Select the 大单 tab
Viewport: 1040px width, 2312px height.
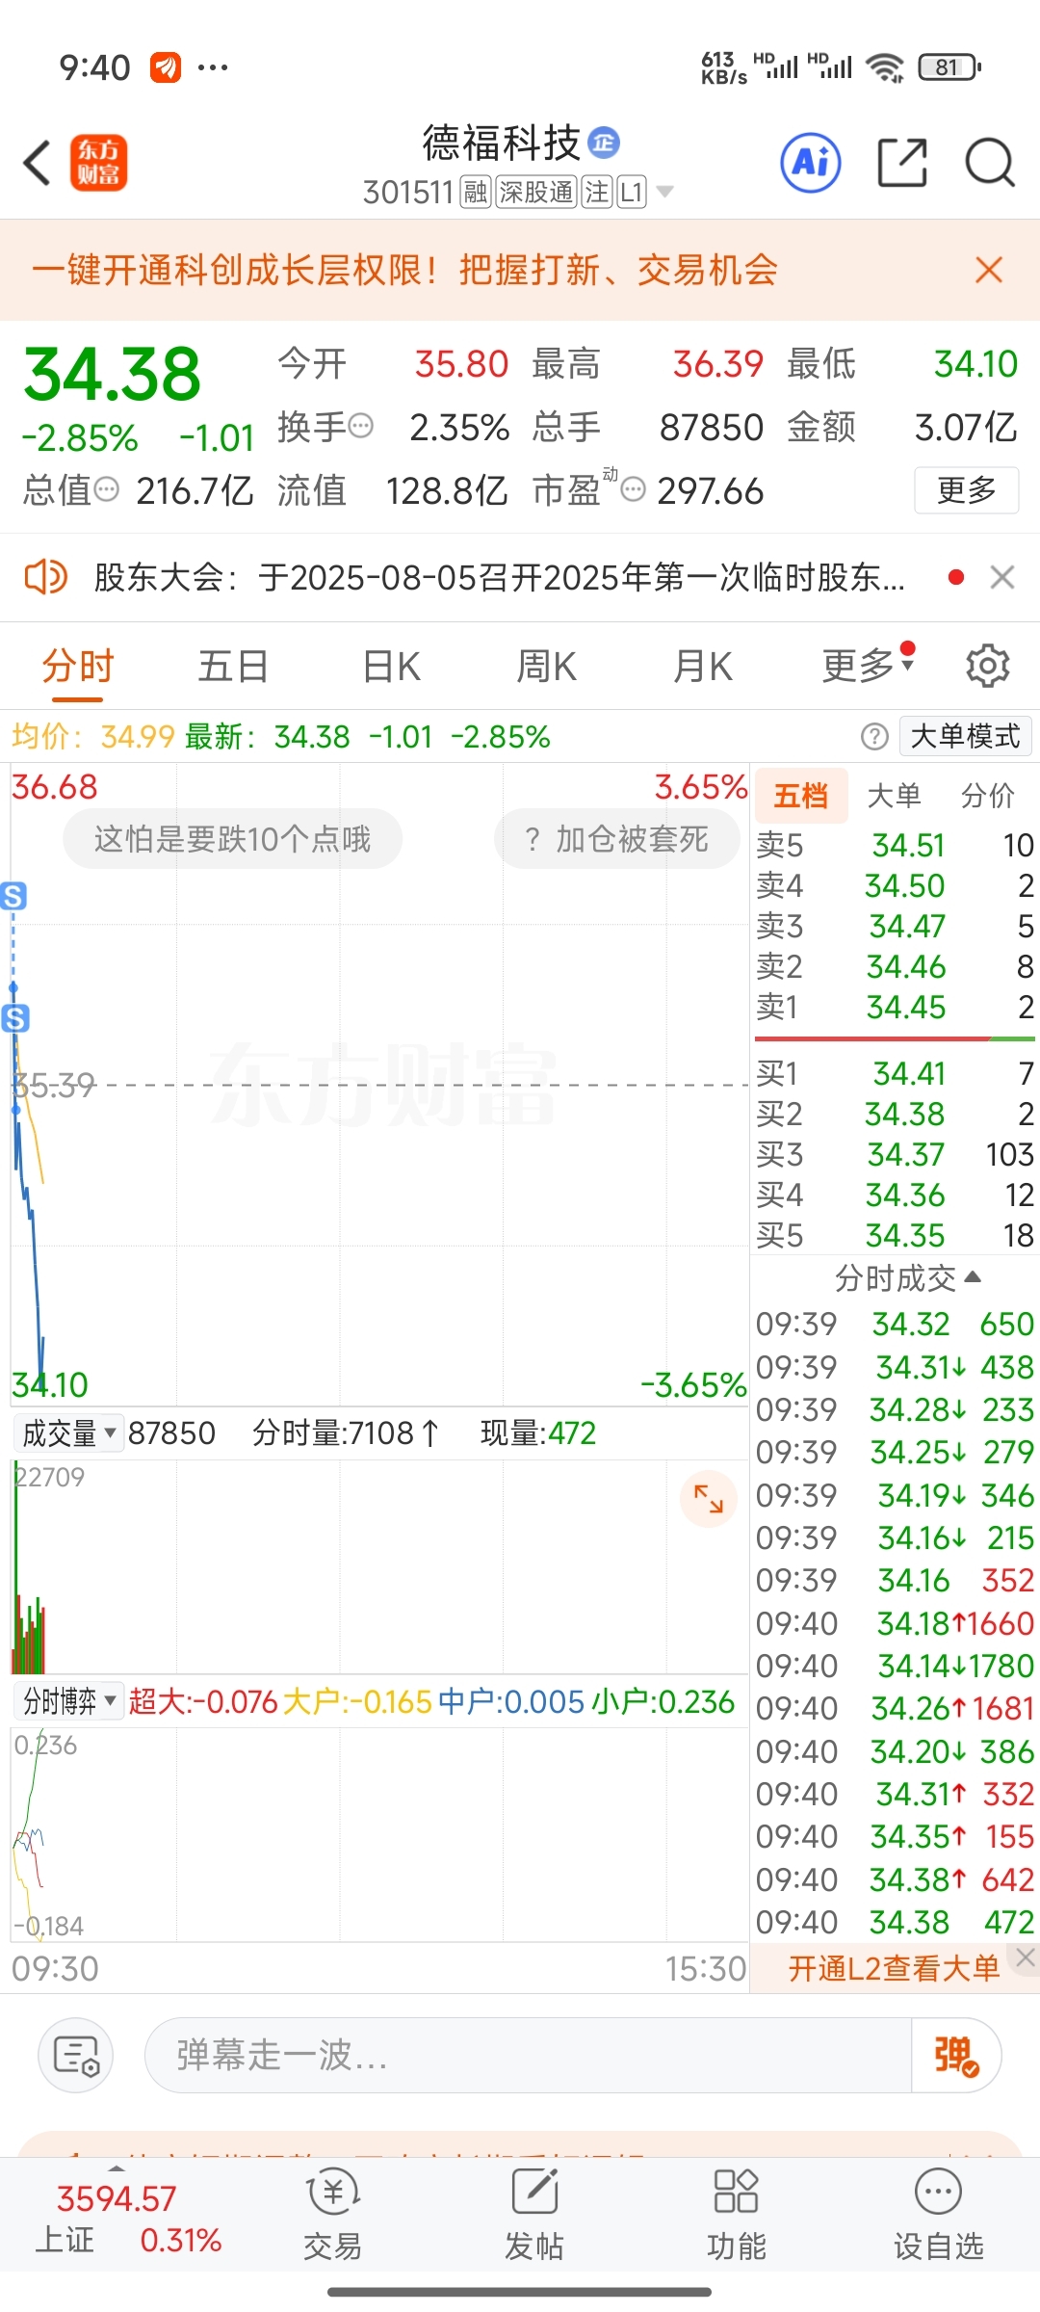pyautogui.click(x=894, y=796)
